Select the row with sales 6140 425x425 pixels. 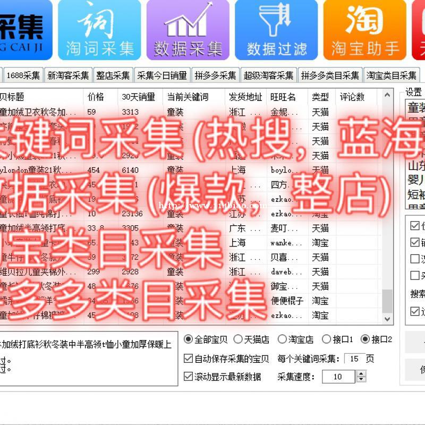coord(190,170)
